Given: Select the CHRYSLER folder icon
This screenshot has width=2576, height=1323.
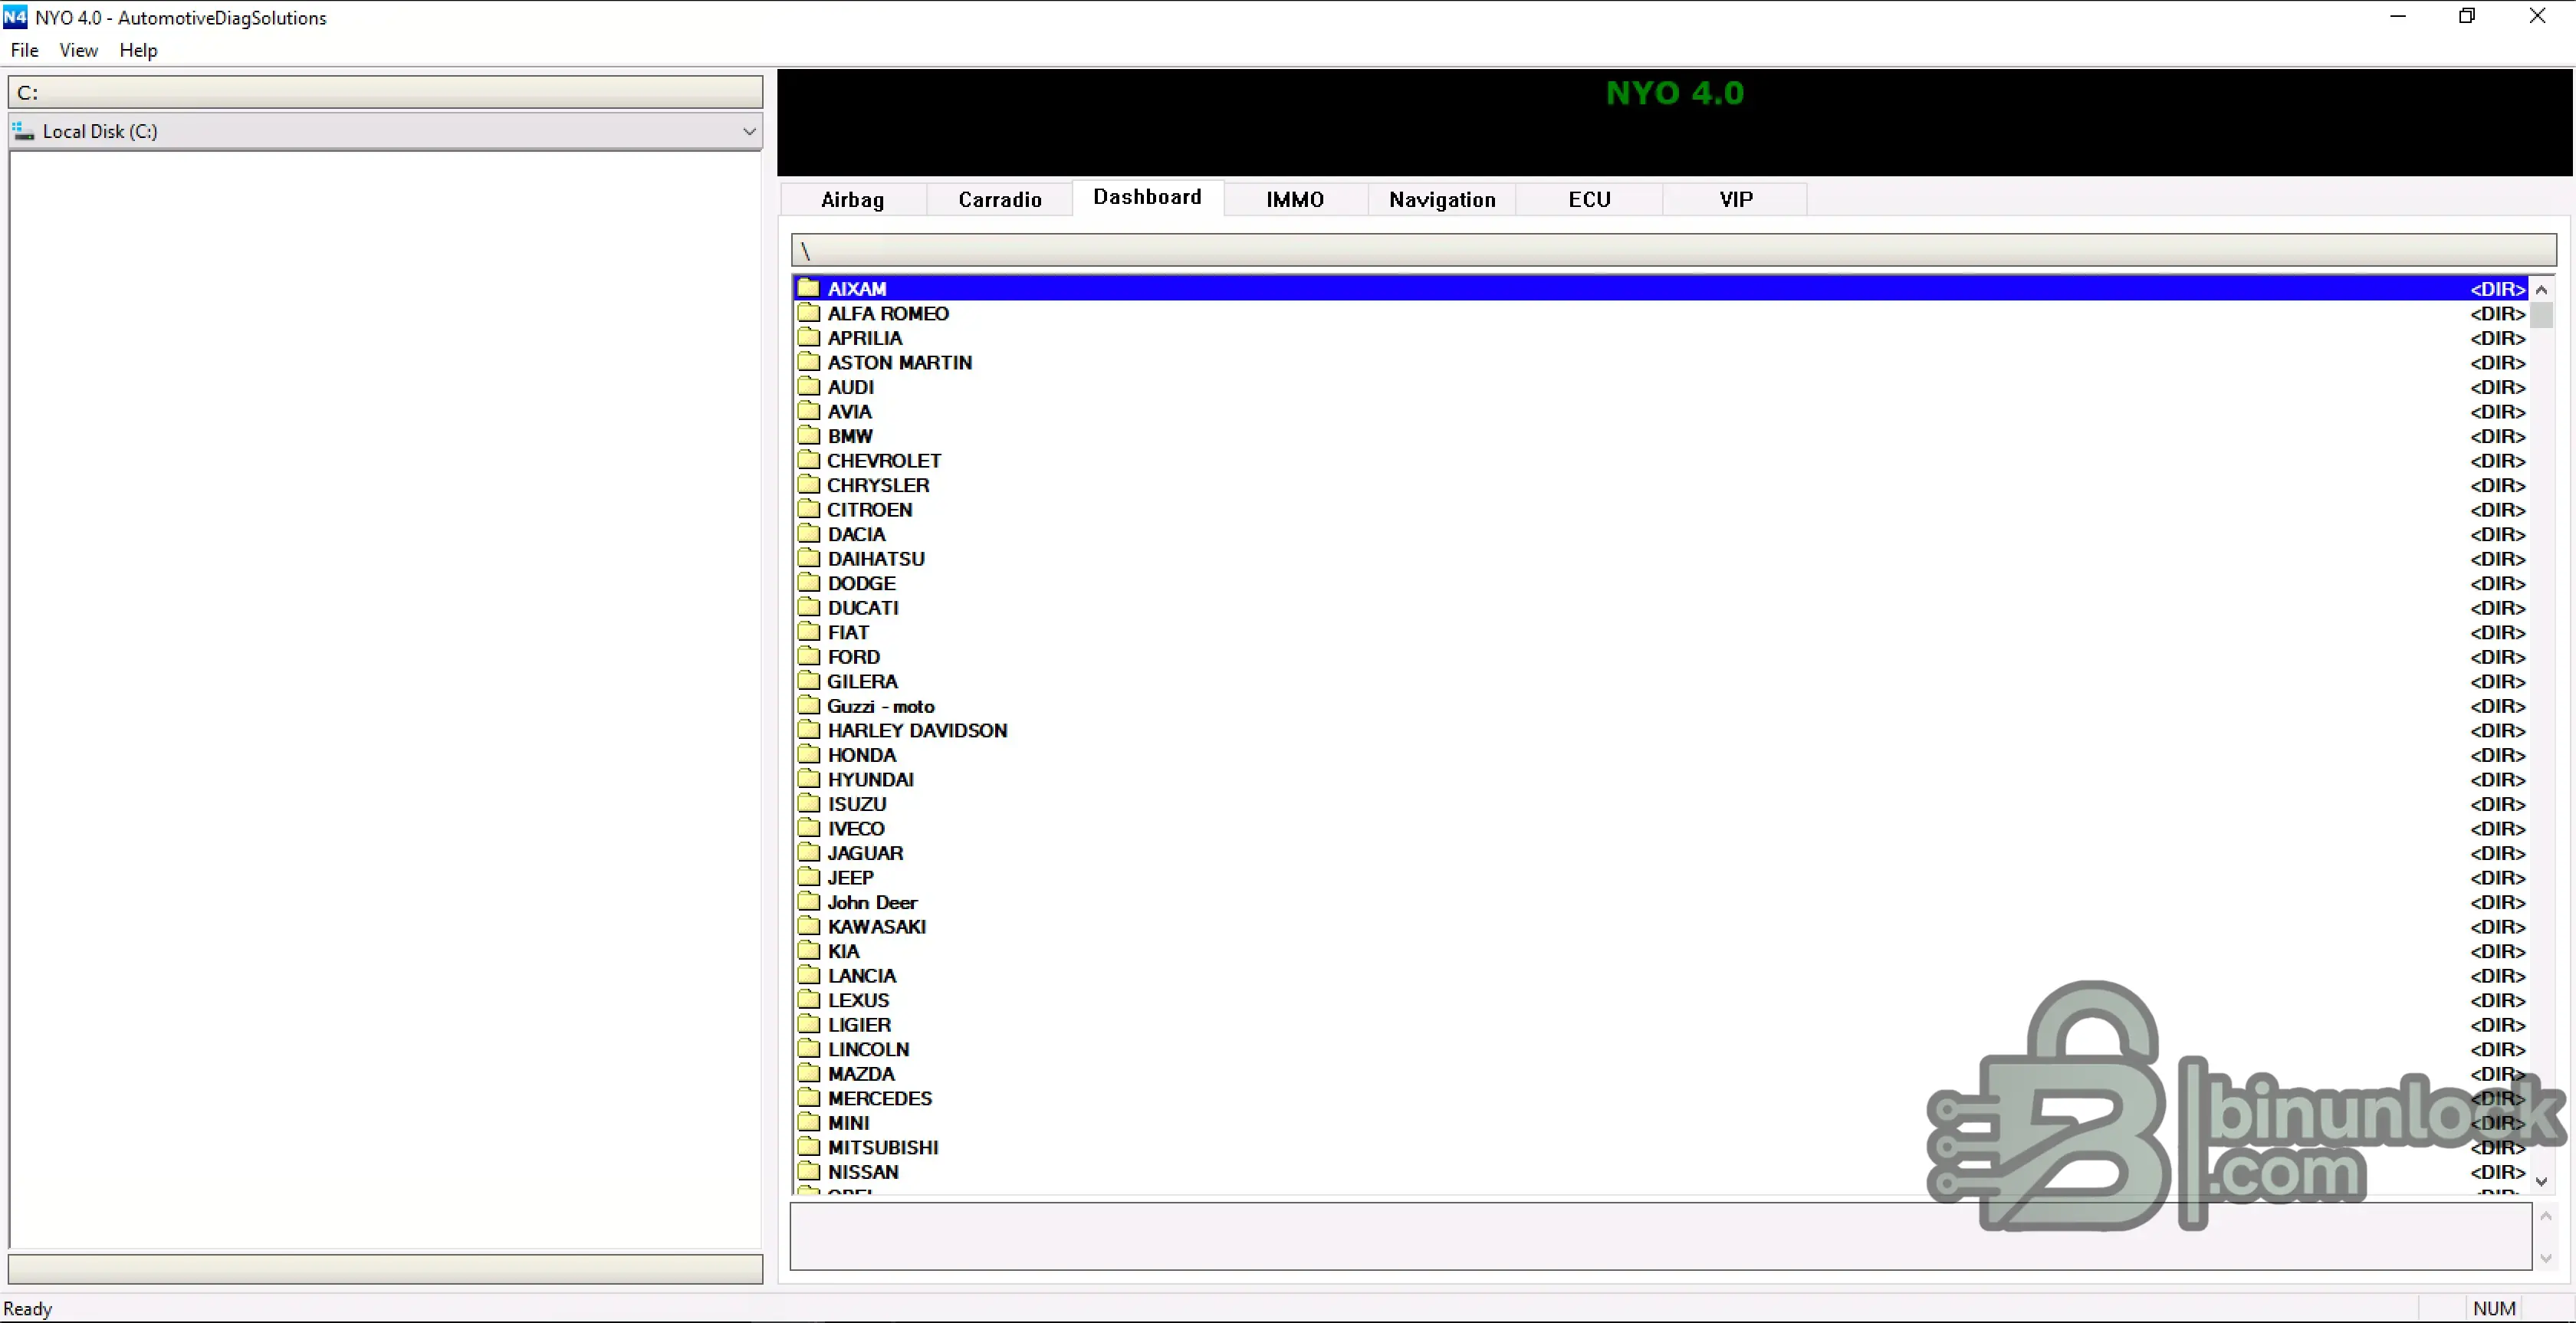Looking at the screenshot, I should point(808,484).
